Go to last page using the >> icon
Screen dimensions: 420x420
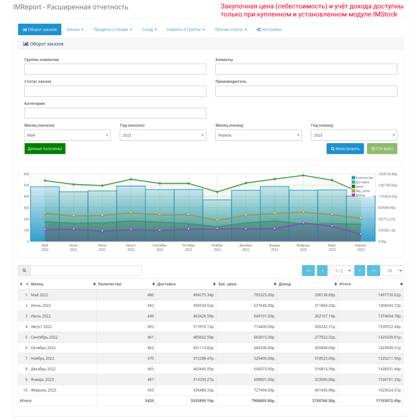point(373,270)
